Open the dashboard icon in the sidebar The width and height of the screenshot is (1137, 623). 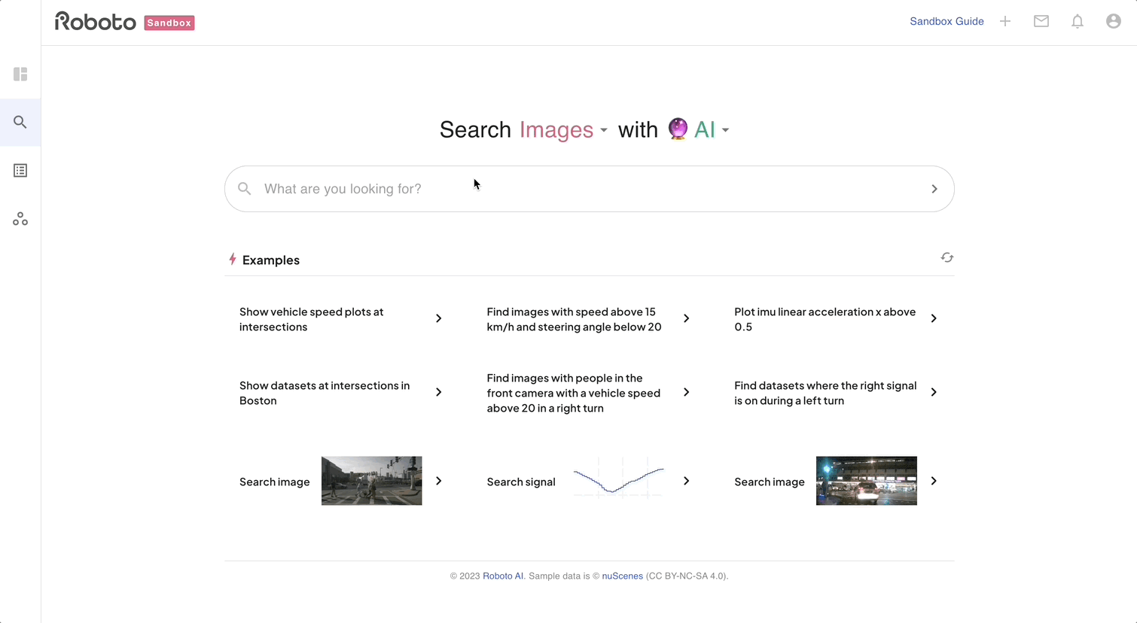(x=20, y=74)
